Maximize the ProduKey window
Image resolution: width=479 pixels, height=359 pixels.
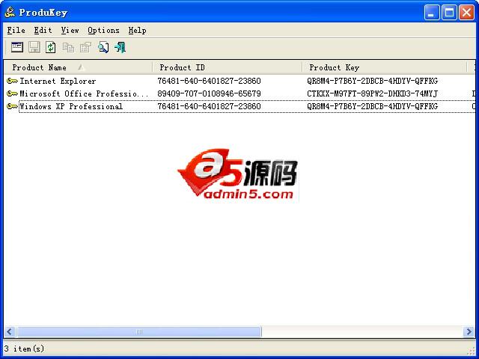click(449, 13)
